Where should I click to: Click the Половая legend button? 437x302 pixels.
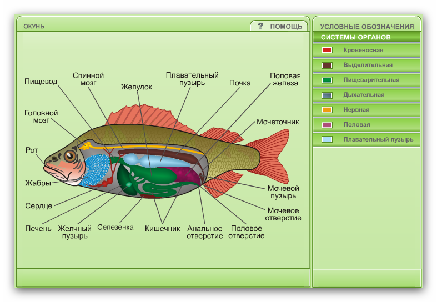coord(366,125)
